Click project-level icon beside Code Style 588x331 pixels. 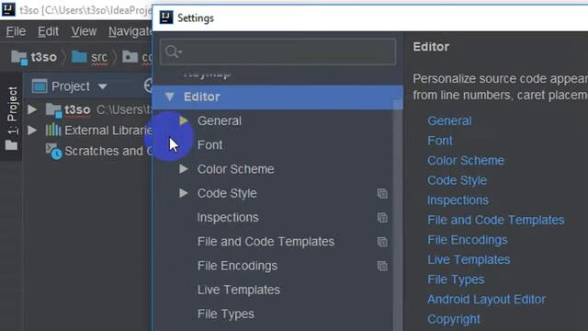[382, 194]
